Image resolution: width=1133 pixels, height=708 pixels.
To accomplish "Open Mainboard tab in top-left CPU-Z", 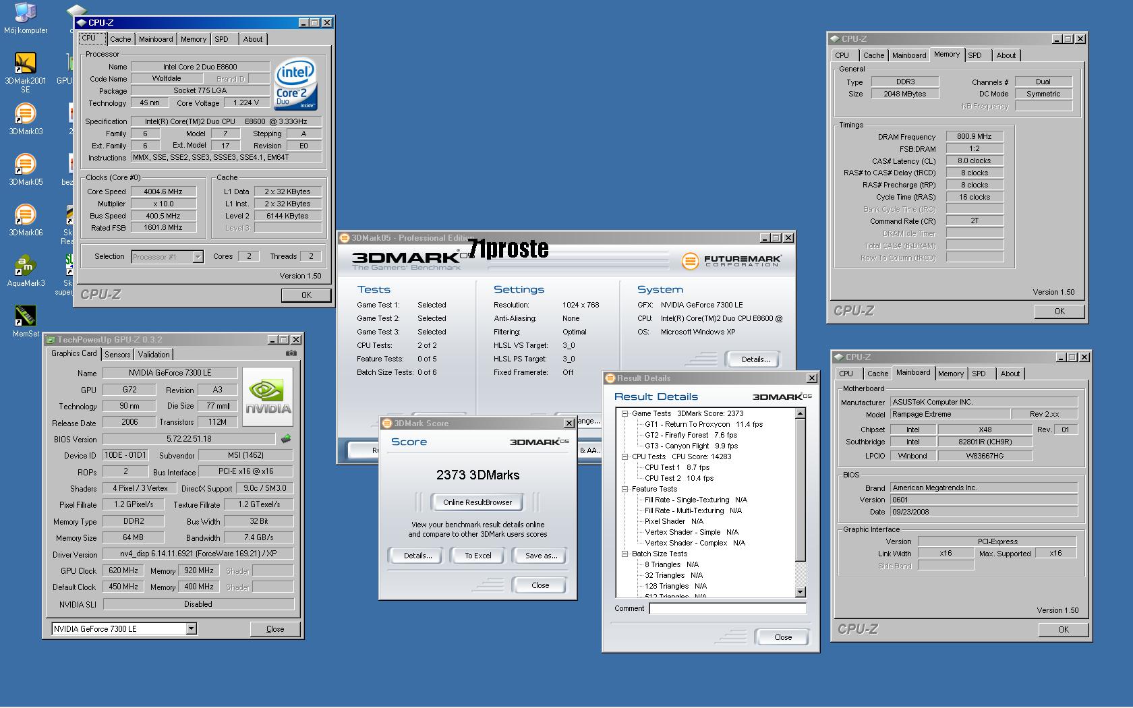I will 156,39.
